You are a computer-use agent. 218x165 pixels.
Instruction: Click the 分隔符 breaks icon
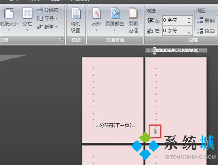[x=40, y=10]
